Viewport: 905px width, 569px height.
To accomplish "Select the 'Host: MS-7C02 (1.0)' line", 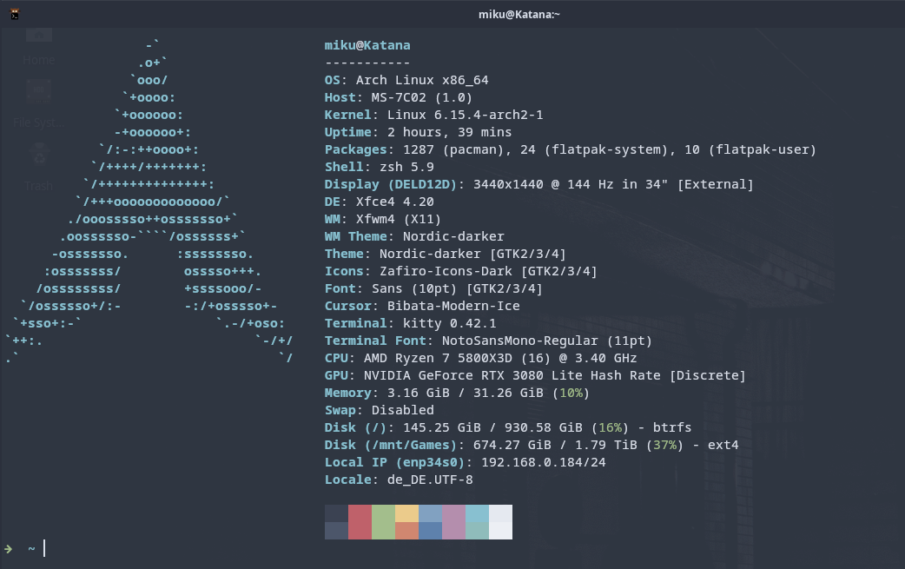I will click(399, 97).
